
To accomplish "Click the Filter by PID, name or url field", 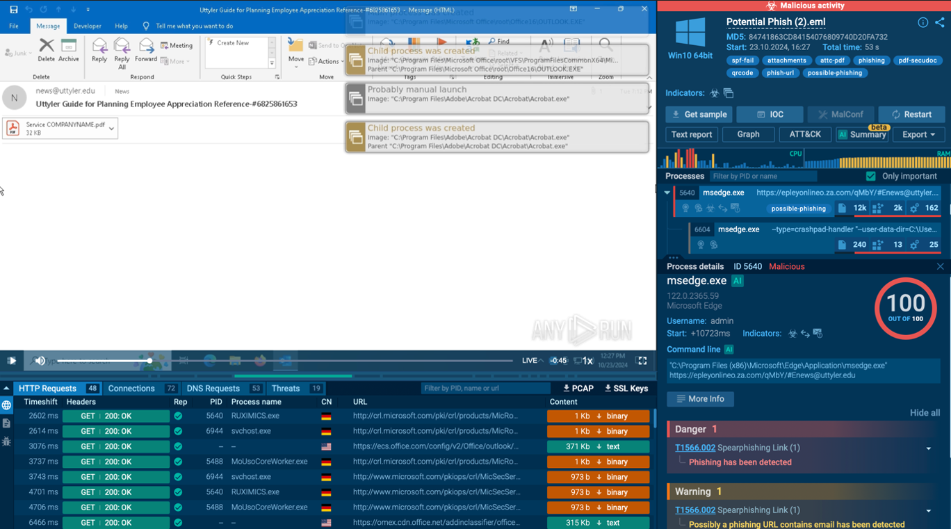I will pyautogui.click(x=487, y=389).
